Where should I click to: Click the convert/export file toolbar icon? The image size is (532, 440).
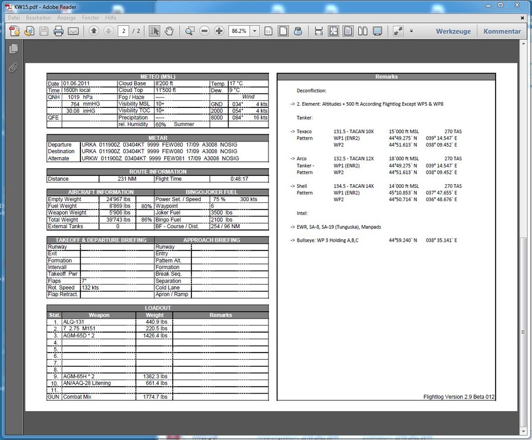coord(29,31)
